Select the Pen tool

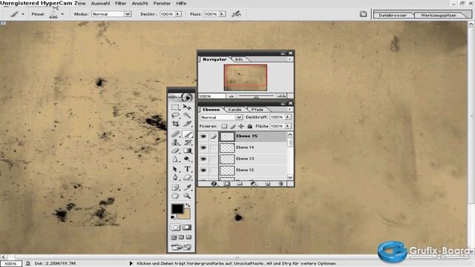175,177
